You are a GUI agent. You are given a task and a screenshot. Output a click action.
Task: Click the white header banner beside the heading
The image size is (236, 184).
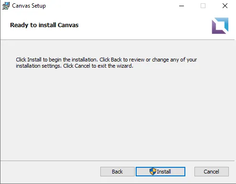click(x=143, y=25)
